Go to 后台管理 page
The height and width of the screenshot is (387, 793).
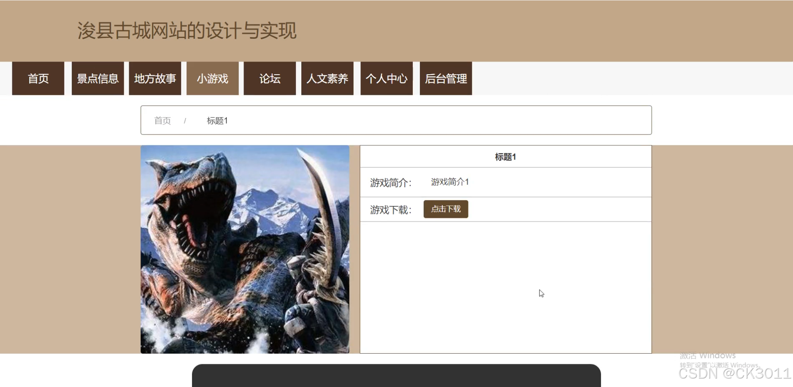click(x=446, y=78)
